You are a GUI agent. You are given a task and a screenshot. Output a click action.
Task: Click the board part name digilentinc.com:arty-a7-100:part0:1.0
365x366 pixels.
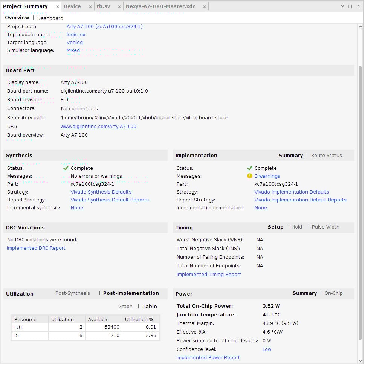click(x=104, y=91)
